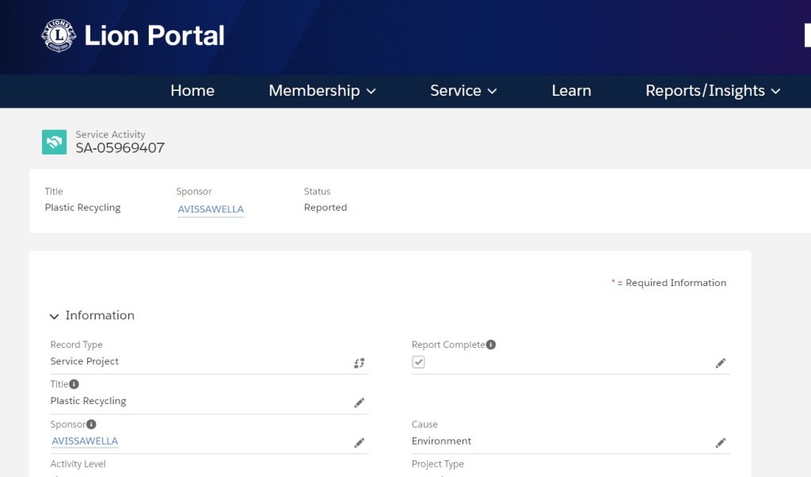Click the Activity Level label
This screenshot has width=811, height=477.
pos(78,464)
